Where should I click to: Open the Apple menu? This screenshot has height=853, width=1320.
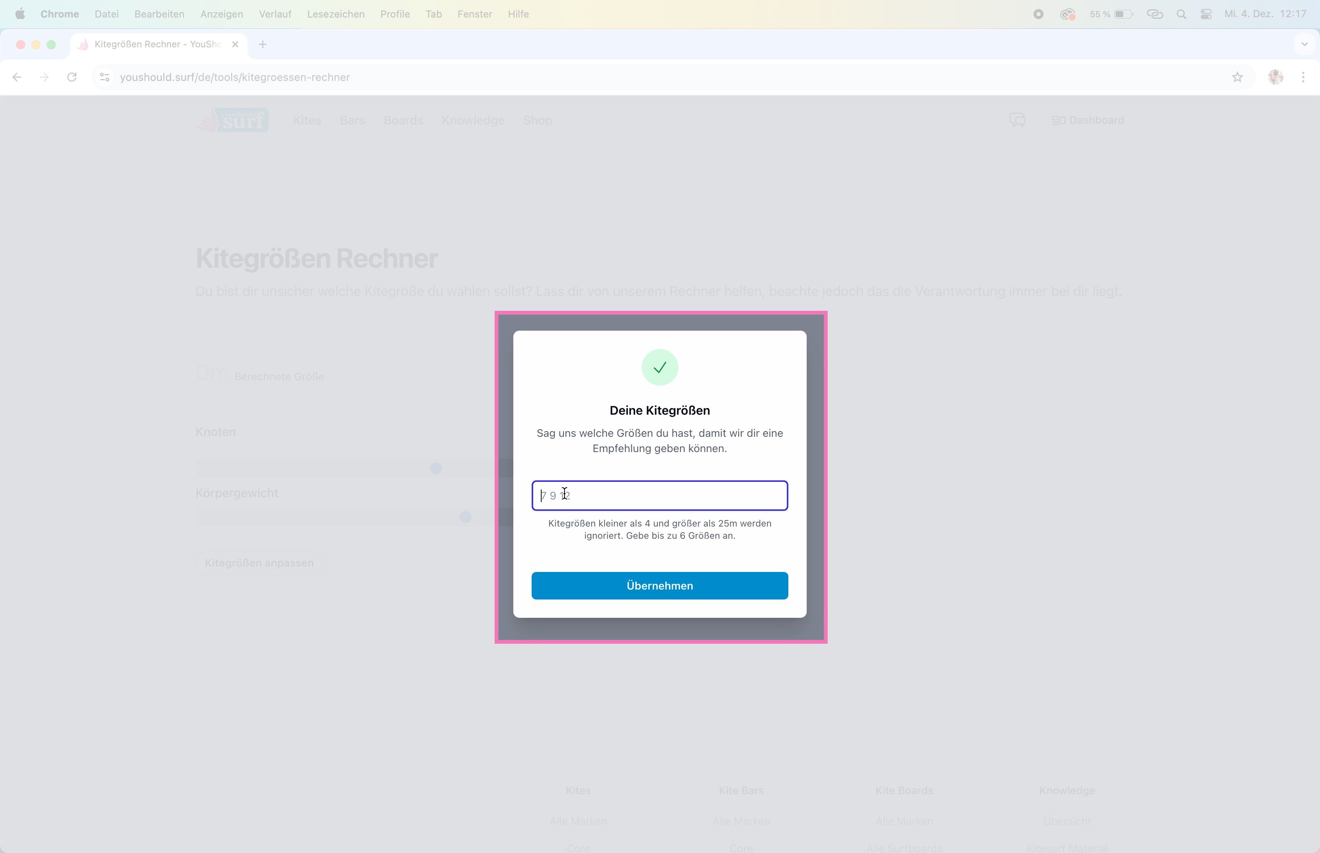(x=20, y=14)
